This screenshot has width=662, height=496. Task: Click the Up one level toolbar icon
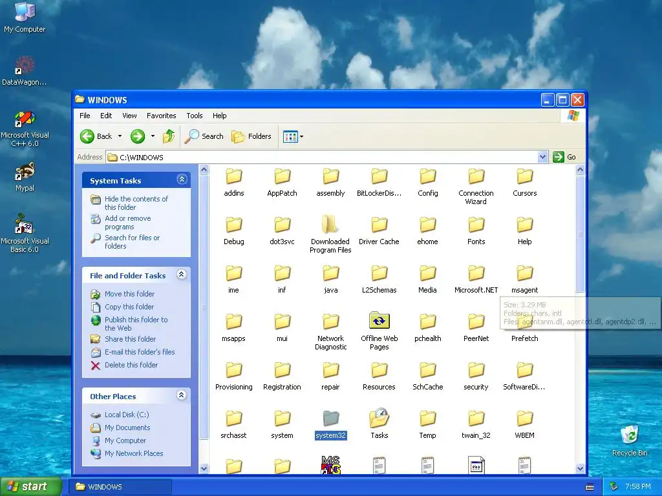coord(169,136)
